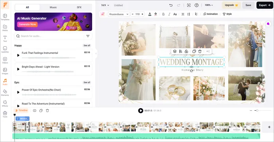274x142 pixels.
Task: Open the 100% zoom dropdown
Action: click(x=209, y=5)
